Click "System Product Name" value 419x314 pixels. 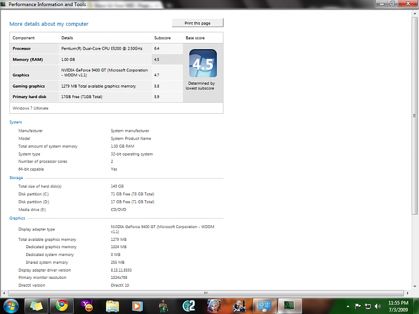coord(131,138)
